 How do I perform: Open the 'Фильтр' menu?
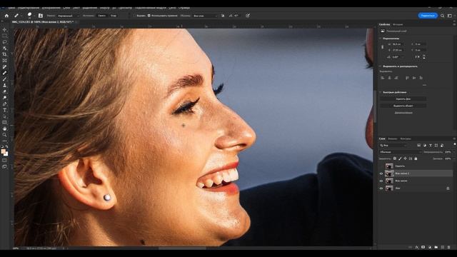click(105, 8)
